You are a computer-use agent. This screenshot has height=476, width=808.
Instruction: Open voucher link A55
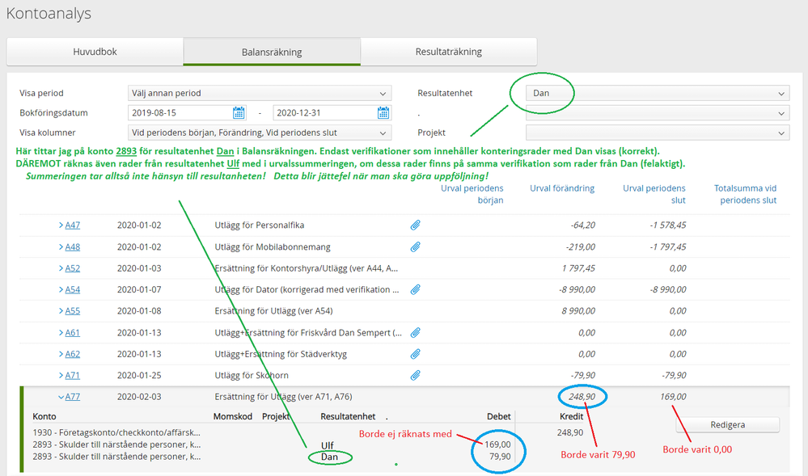(x=73, y=311)
